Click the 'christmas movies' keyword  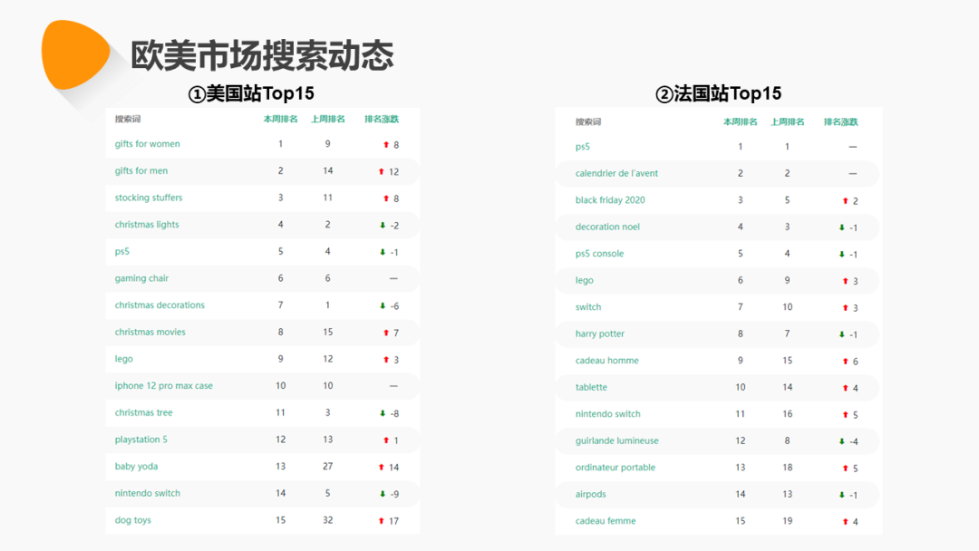click(150, 332)
